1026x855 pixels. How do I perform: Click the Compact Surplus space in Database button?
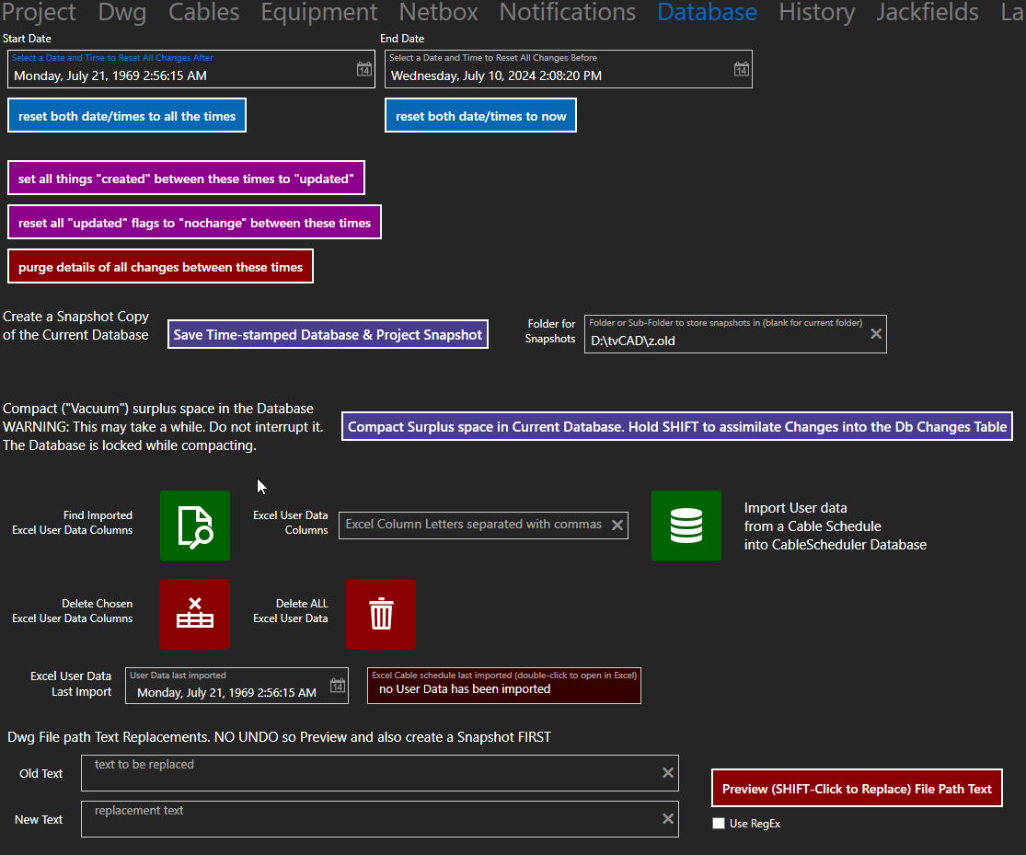(x=677, y=427)
